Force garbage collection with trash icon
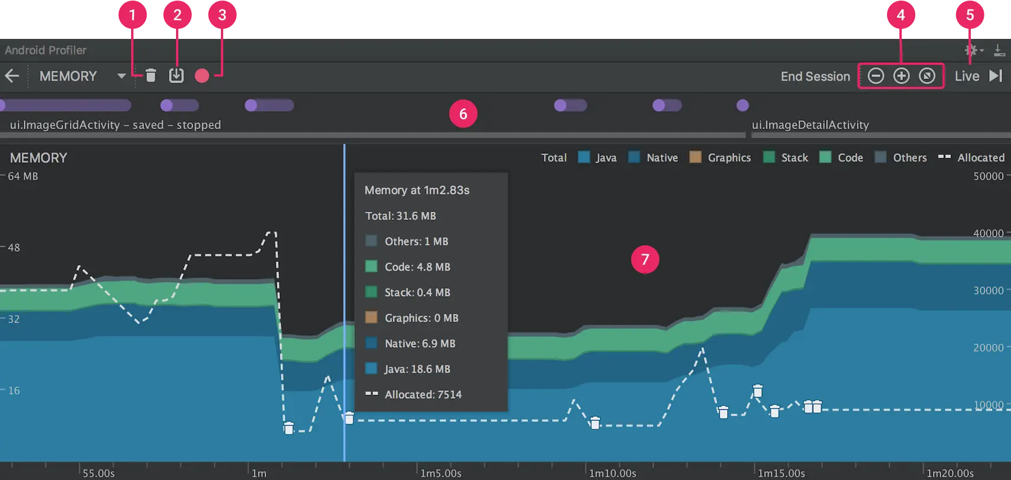 pos(151,75)
